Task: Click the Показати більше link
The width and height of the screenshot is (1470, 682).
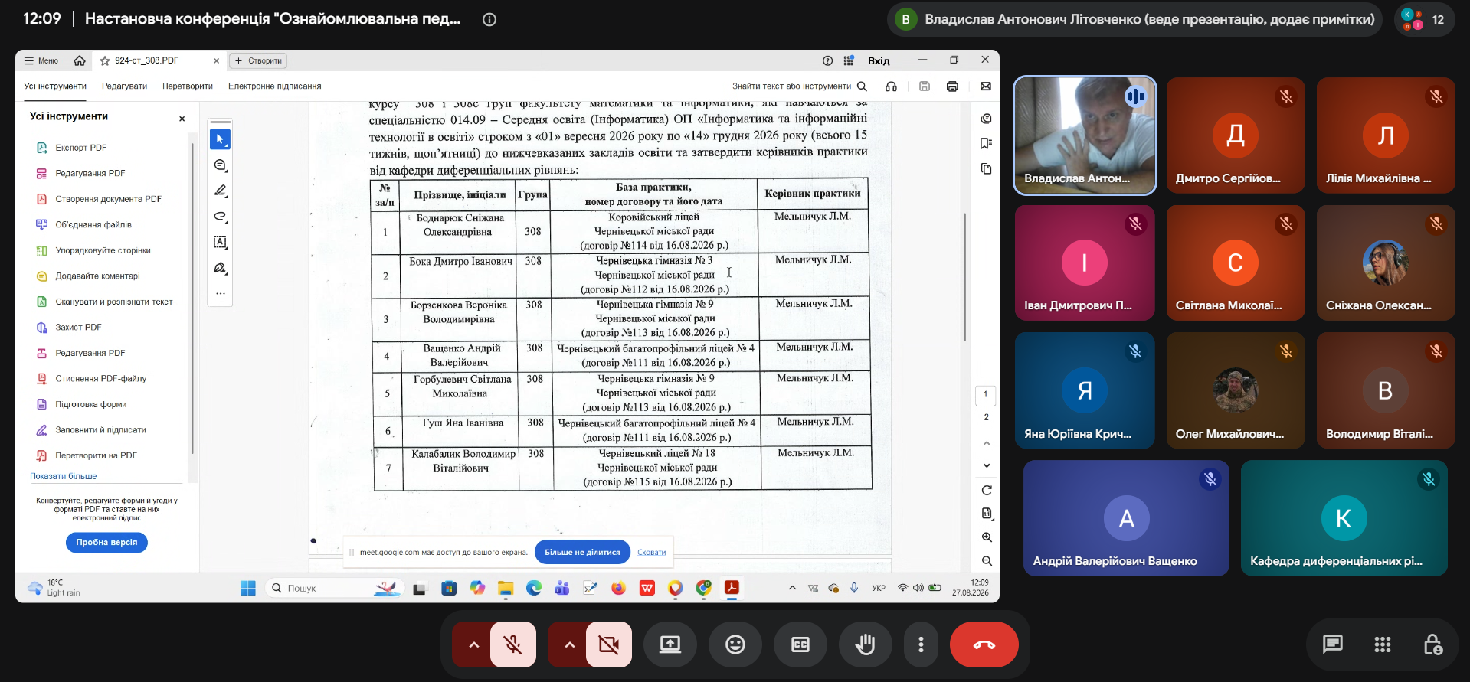Action: tap(64, 476)
